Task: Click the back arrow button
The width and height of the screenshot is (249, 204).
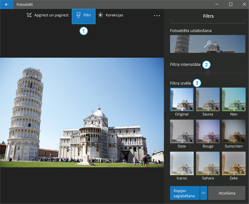Action: pyautogui.click(x=6, y=4)
